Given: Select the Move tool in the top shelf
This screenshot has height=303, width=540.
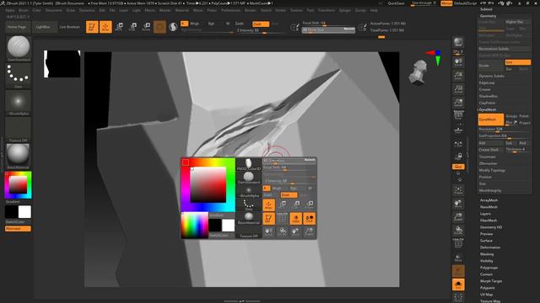Looking at the screenshot, I should [x=119, y=27].
